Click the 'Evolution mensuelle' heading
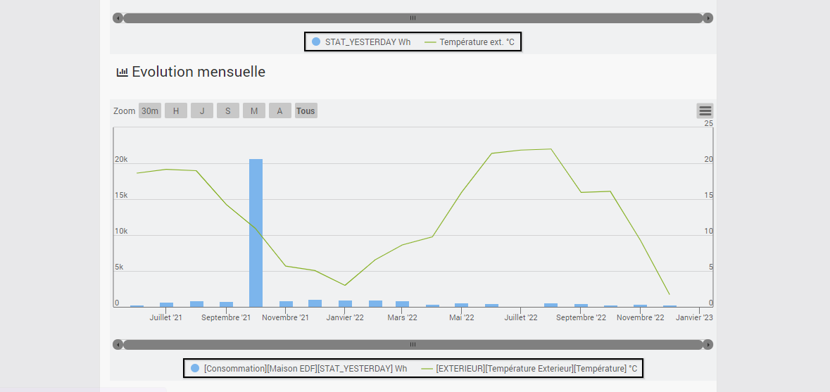830x392 pixels. 199,72
